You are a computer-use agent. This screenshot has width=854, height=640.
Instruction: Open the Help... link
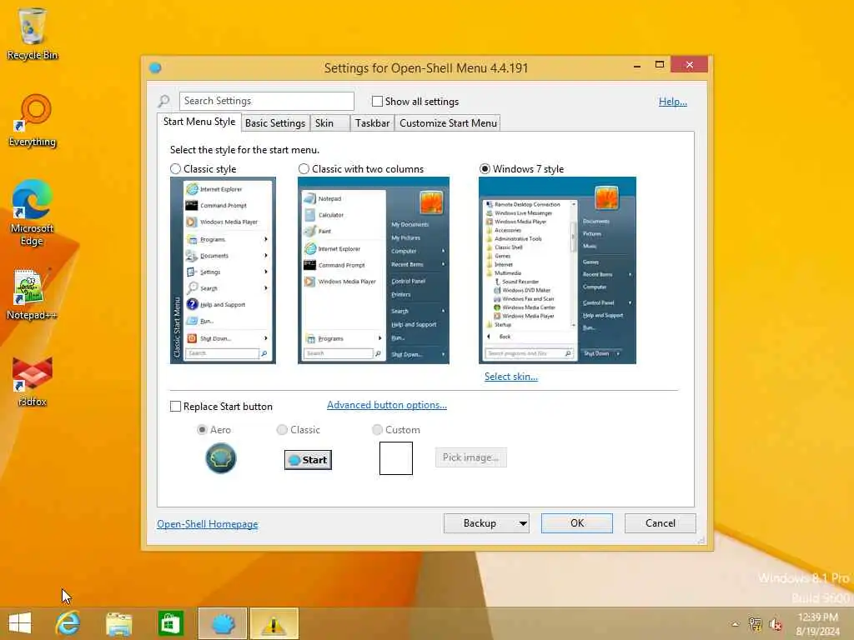673,102
